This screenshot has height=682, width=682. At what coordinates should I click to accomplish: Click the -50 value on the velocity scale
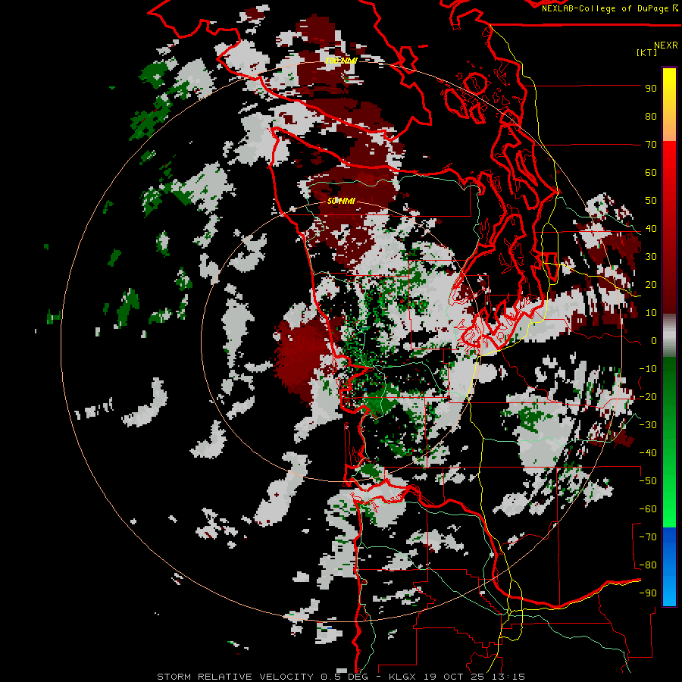(x=648, y=481)
